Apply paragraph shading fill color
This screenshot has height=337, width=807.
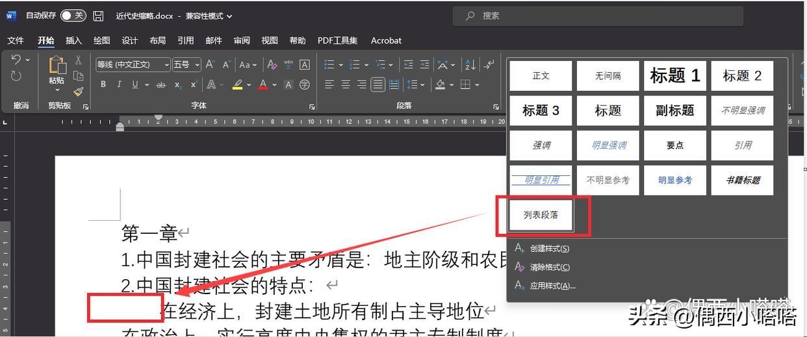pos(440,84)
